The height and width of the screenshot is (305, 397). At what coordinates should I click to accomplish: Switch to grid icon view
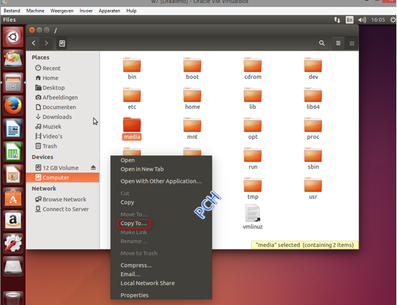point(352,43)
